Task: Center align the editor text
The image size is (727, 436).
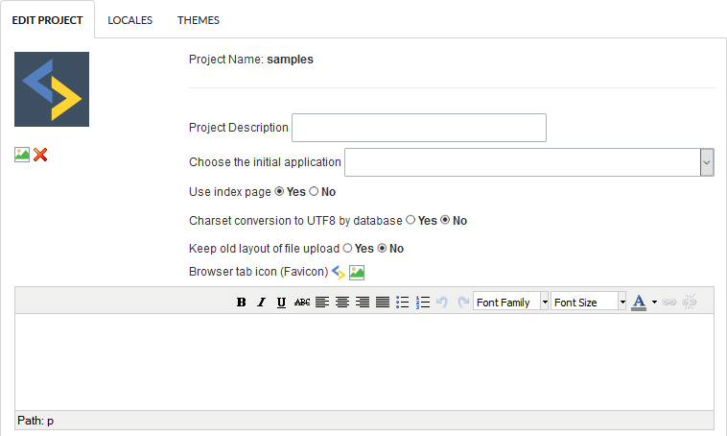Action: tap(342, 303)
